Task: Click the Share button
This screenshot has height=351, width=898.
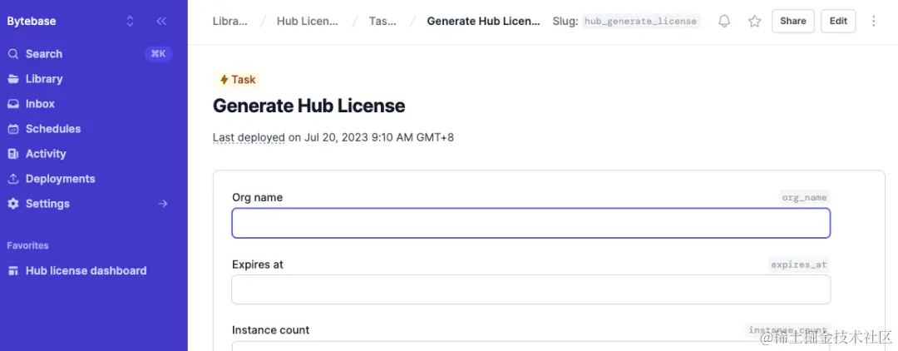Action: (x=792, y=21)
